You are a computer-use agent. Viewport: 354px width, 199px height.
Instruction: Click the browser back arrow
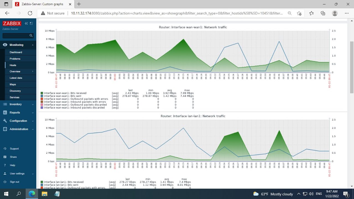coord(7,13)
